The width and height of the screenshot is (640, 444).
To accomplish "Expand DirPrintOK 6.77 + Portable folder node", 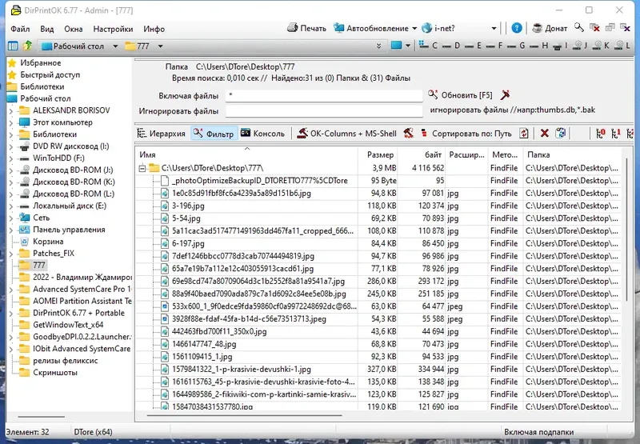I will pyautogui.click(x=11, y=314).
